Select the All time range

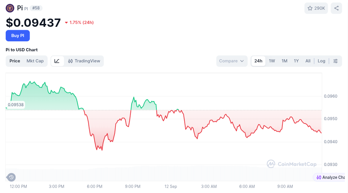pyautogui.click(x=308, y=61)
